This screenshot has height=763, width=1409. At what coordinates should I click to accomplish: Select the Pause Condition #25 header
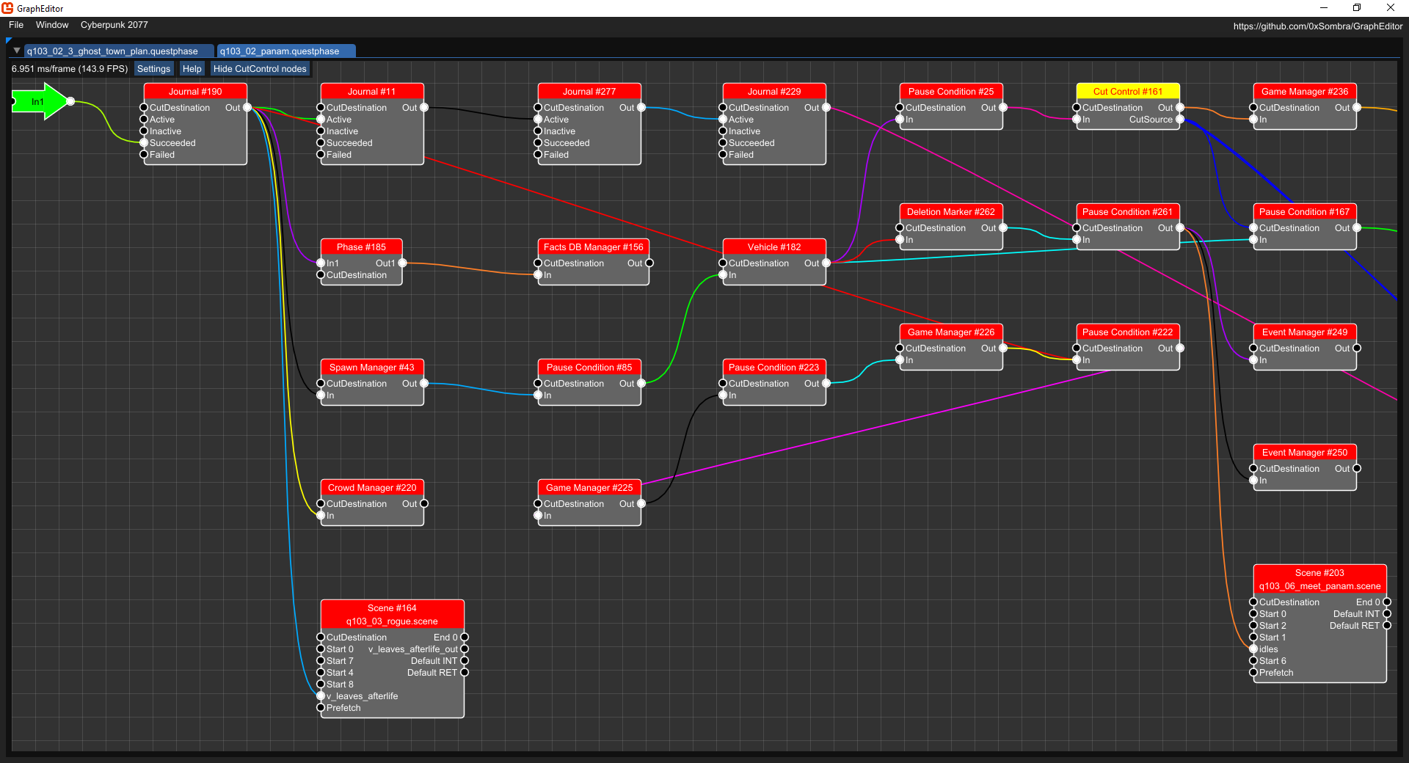951,92
